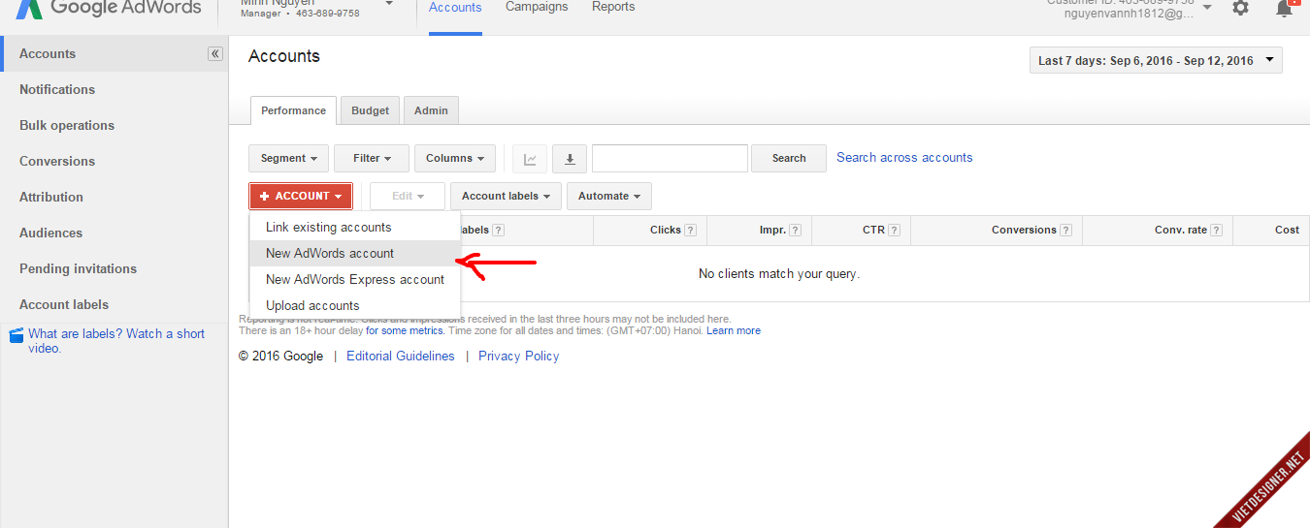
Task: Select New AdWords Express account
Action: (x=355, y=280)
